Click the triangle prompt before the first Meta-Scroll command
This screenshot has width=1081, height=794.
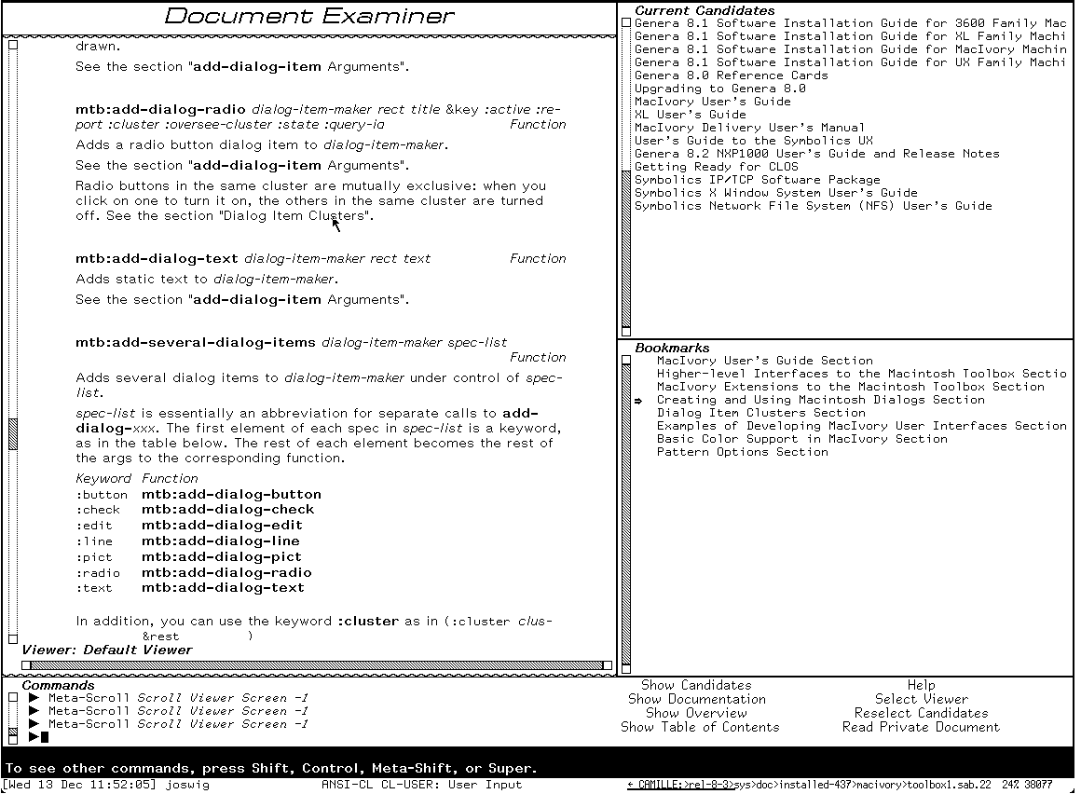pyautogui.click(x=34, y=697)
